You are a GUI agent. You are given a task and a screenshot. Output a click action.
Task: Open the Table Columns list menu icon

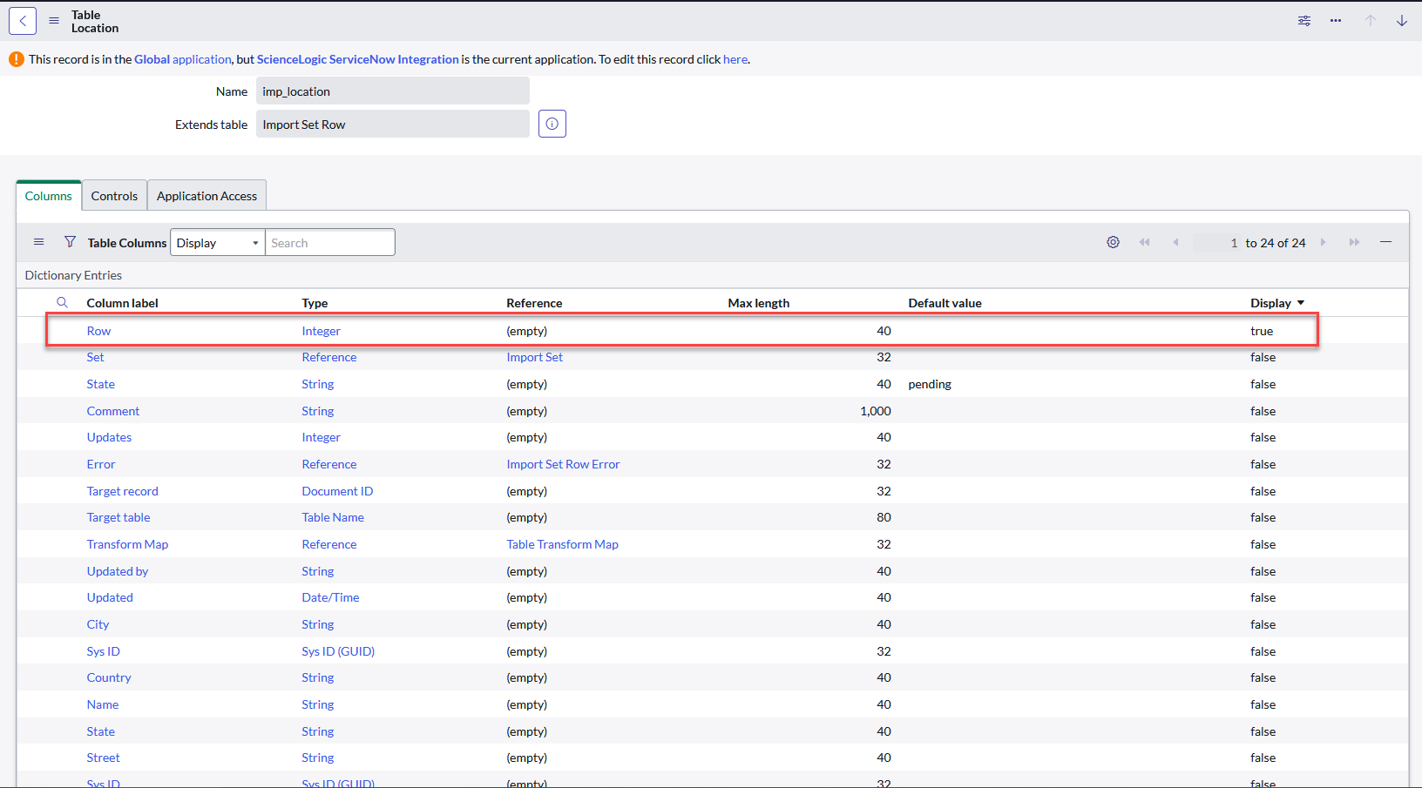click(x=38, y=242)
